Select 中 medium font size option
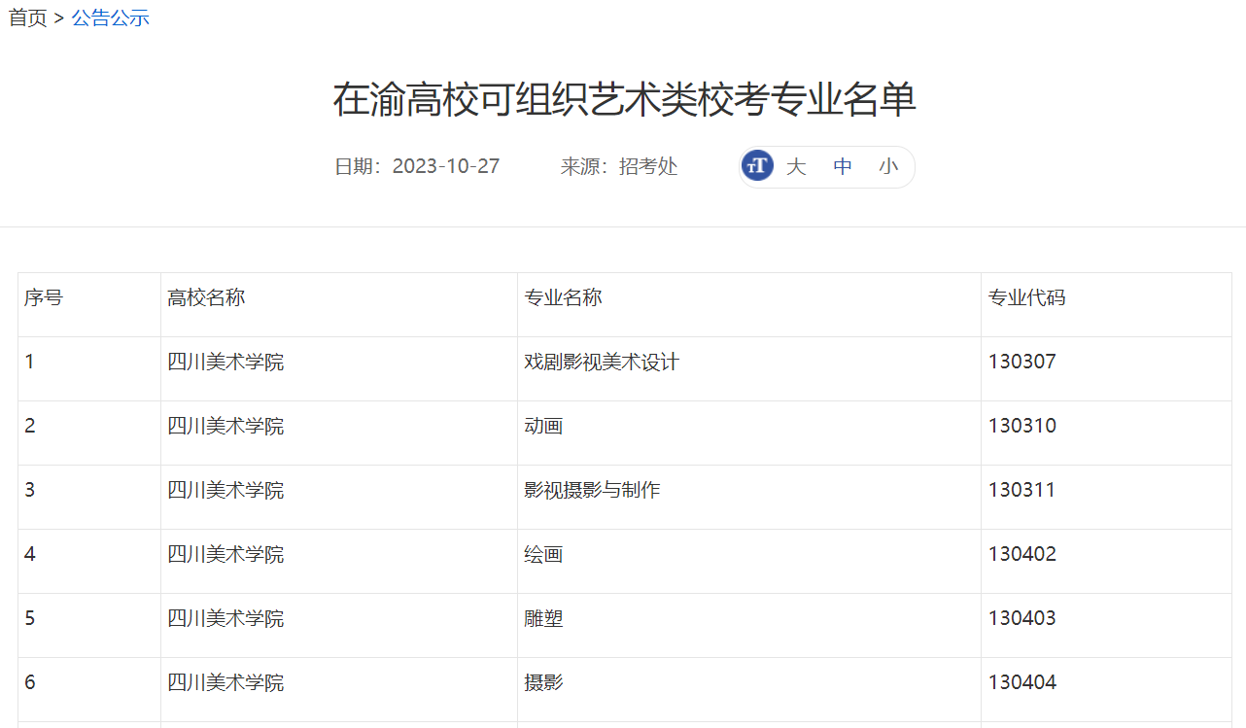The image size is (1246, 728). 842,165
